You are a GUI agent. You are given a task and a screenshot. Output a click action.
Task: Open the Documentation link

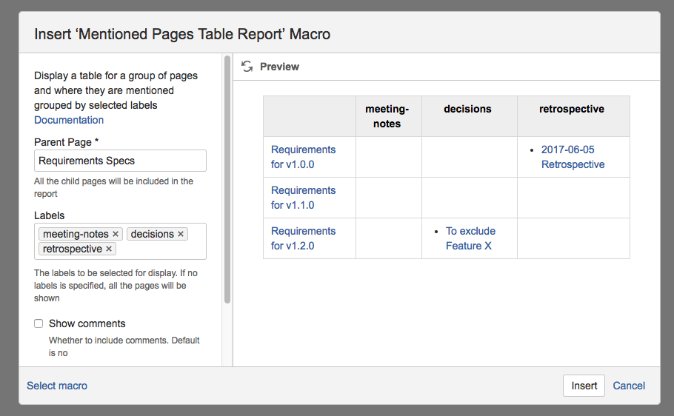[69, 120]
